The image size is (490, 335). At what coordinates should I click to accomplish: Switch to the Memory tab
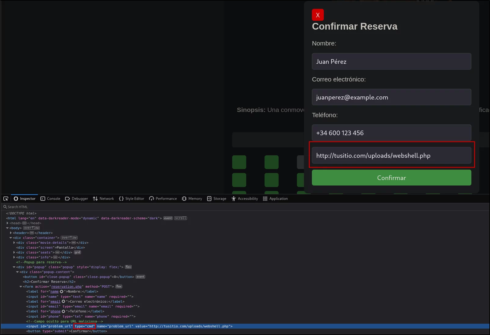point(192,199)
